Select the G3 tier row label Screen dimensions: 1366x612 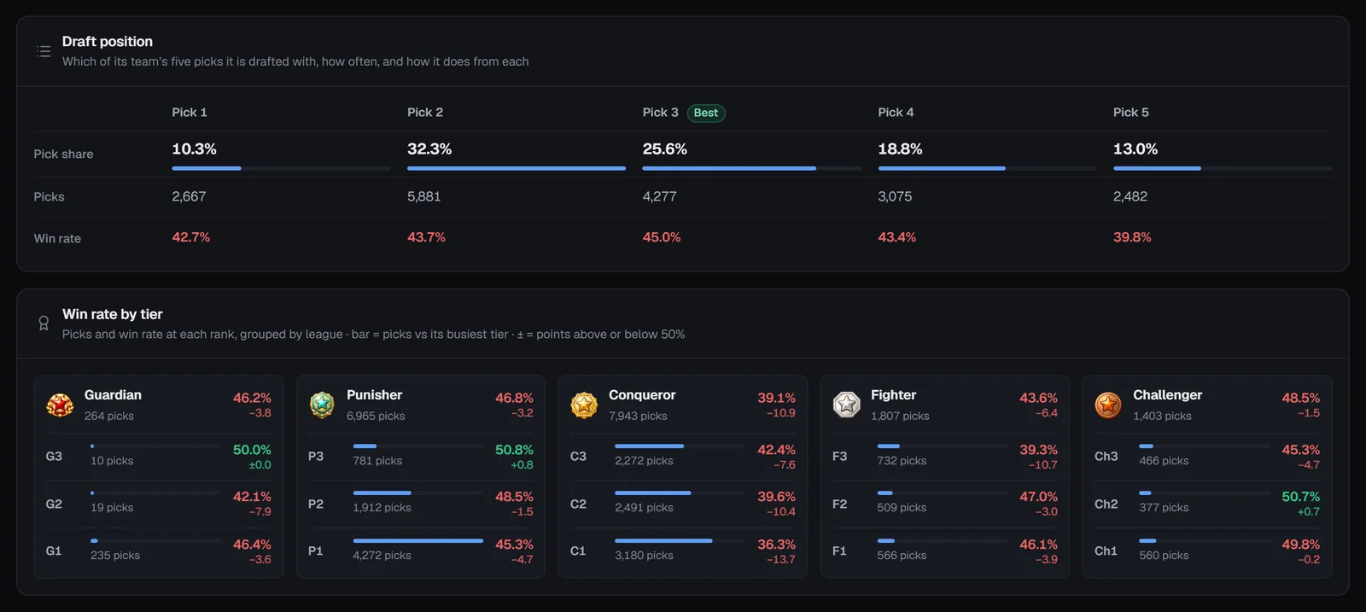54,457
